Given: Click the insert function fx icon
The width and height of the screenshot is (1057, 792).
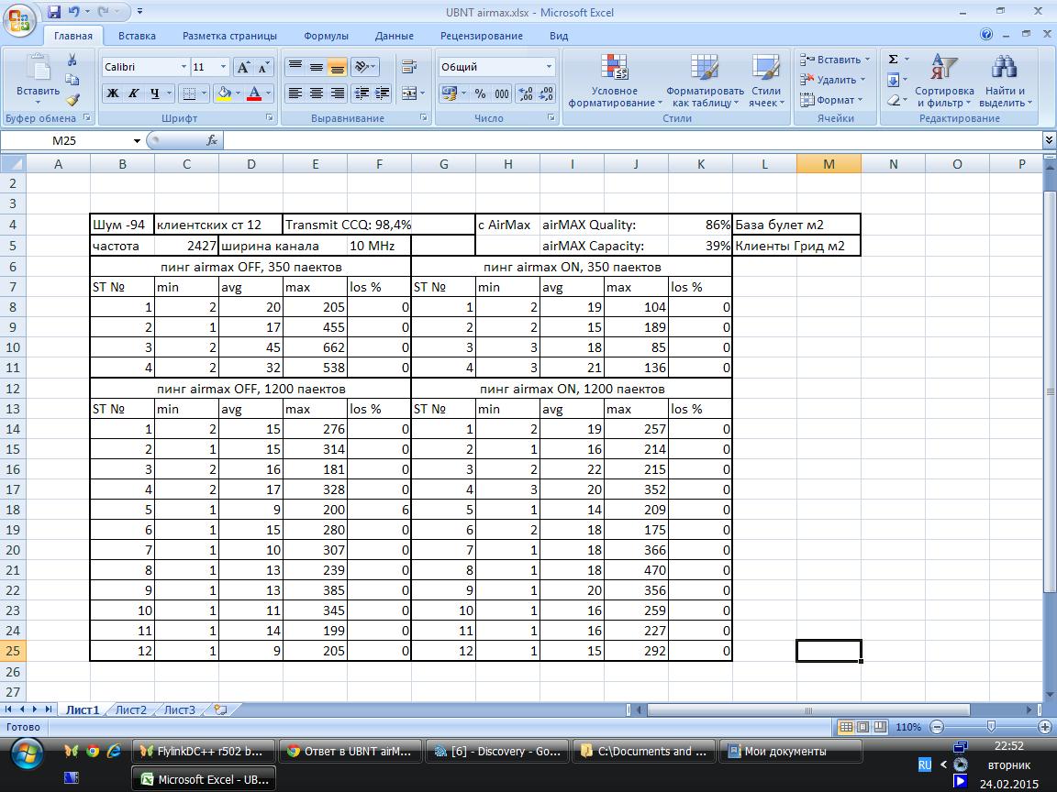Looking at the screenshot, I should [211, 140].
